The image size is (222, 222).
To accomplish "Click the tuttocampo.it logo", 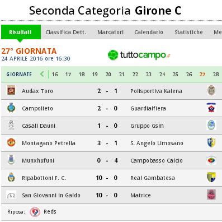I will coord(139,55).
